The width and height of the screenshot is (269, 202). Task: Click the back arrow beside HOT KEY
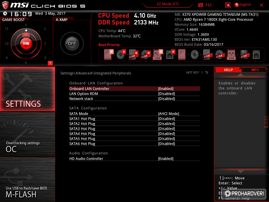coord(207,73)
